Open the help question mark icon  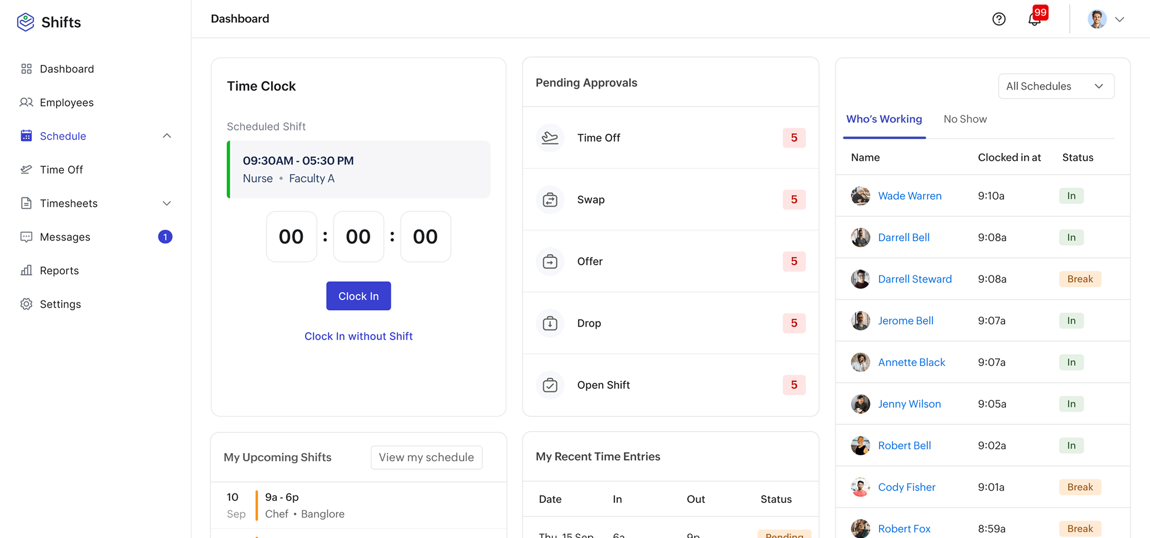(999, 19)
